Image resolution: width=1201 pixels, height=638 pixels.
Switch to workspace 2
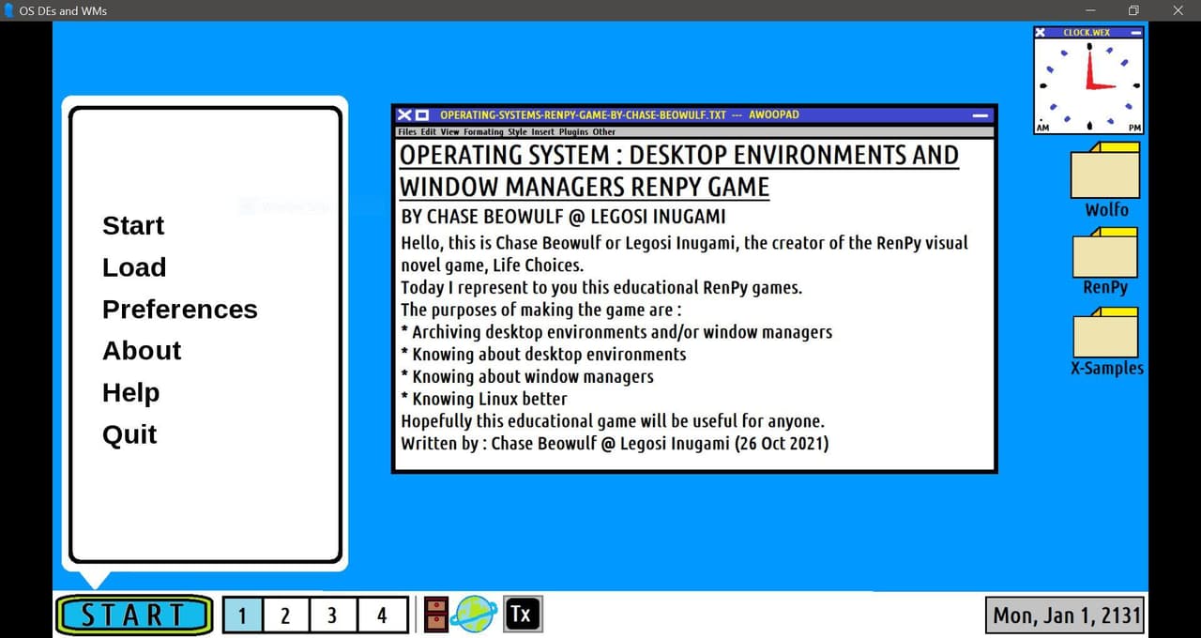pos(285,615)
